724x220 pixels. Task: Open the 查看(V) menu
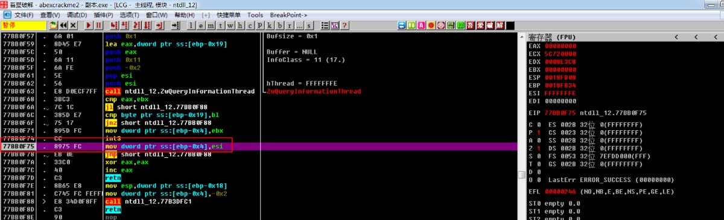(50, 14)
